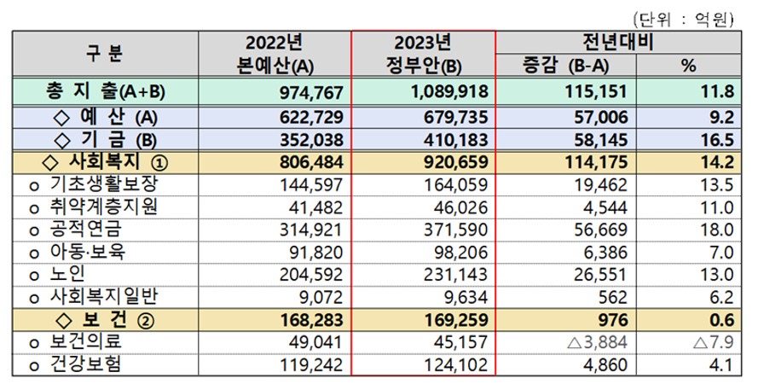Click the value 314,921
This screenshot has width=758, height=390.
click(x=311, y=230)
